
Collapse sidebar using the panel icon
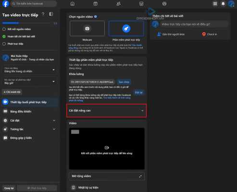[51, 14]
